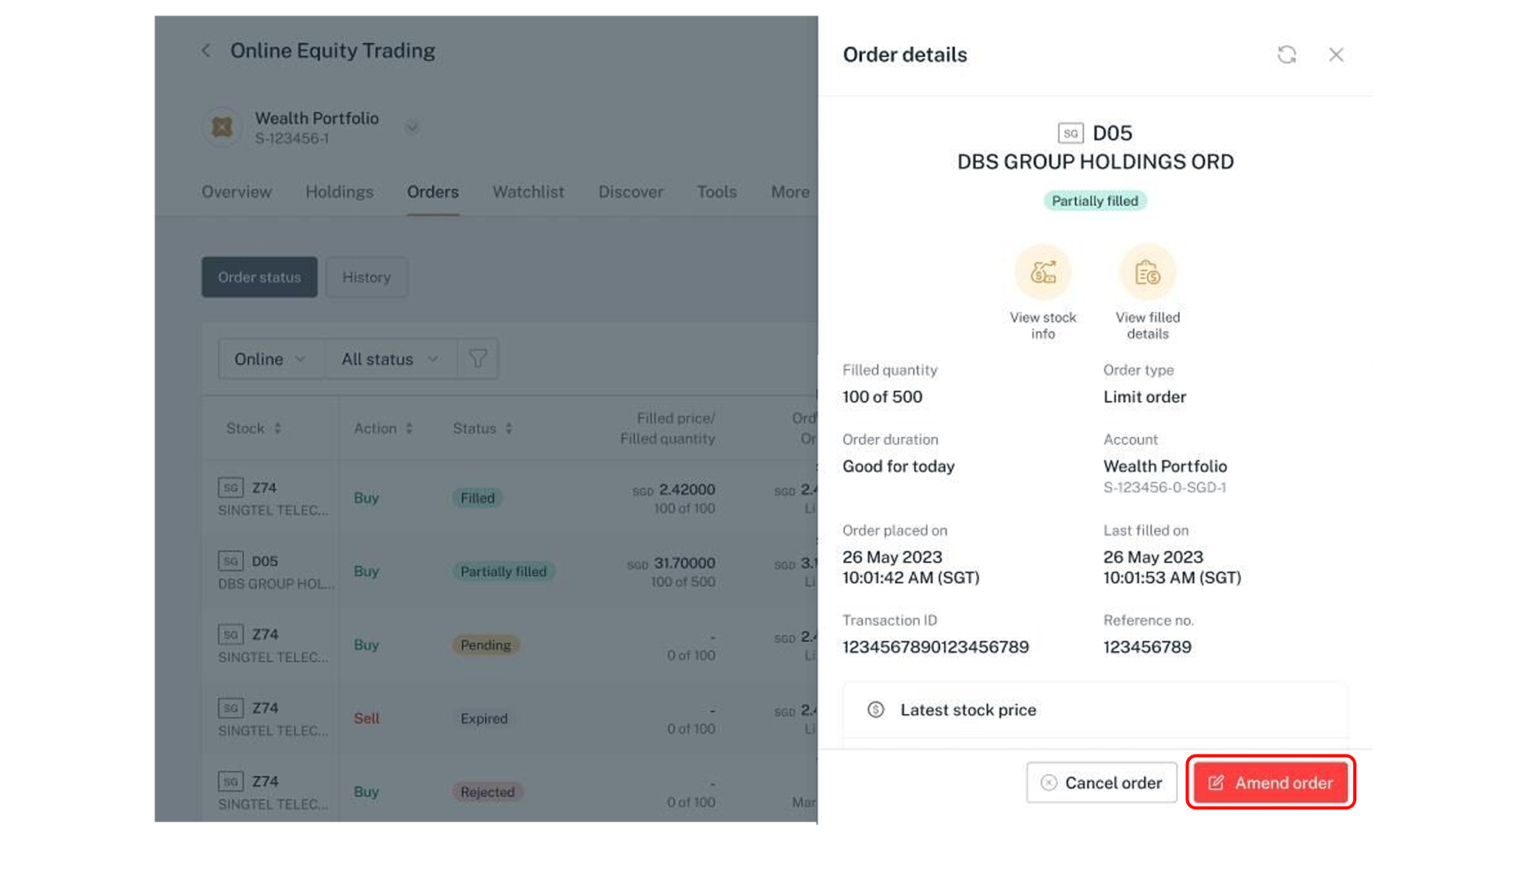The height and width of the screenshot is (878, 1525).
Task: Click the SGD 31.70000 filled price
Action: [671, 563]
